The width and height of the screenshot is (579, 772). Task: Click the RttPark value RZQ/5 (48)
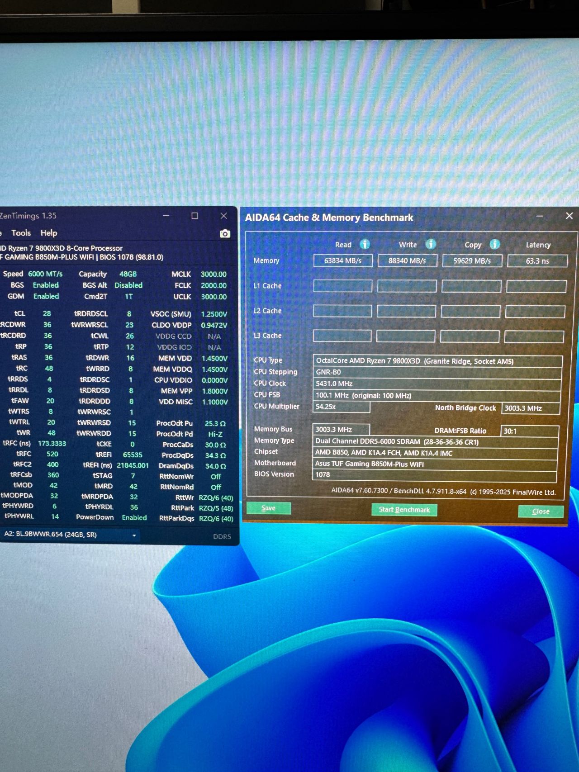[216, 508]
